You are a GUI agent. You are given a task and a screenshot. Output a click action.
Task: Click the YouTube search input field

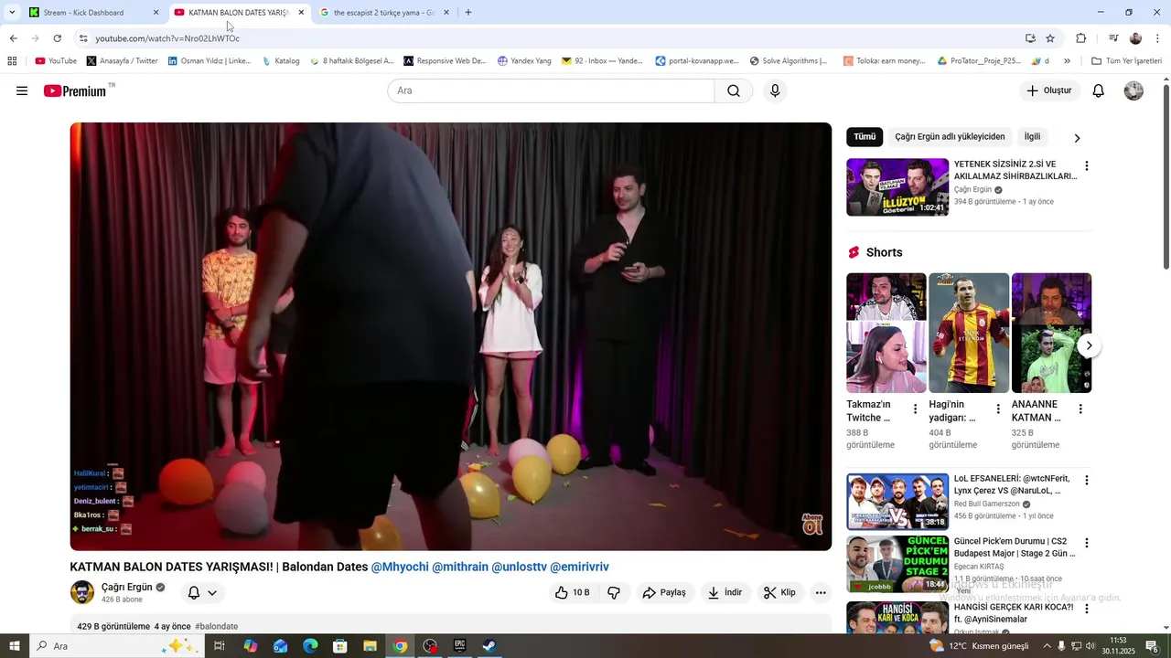pos(551,90)
